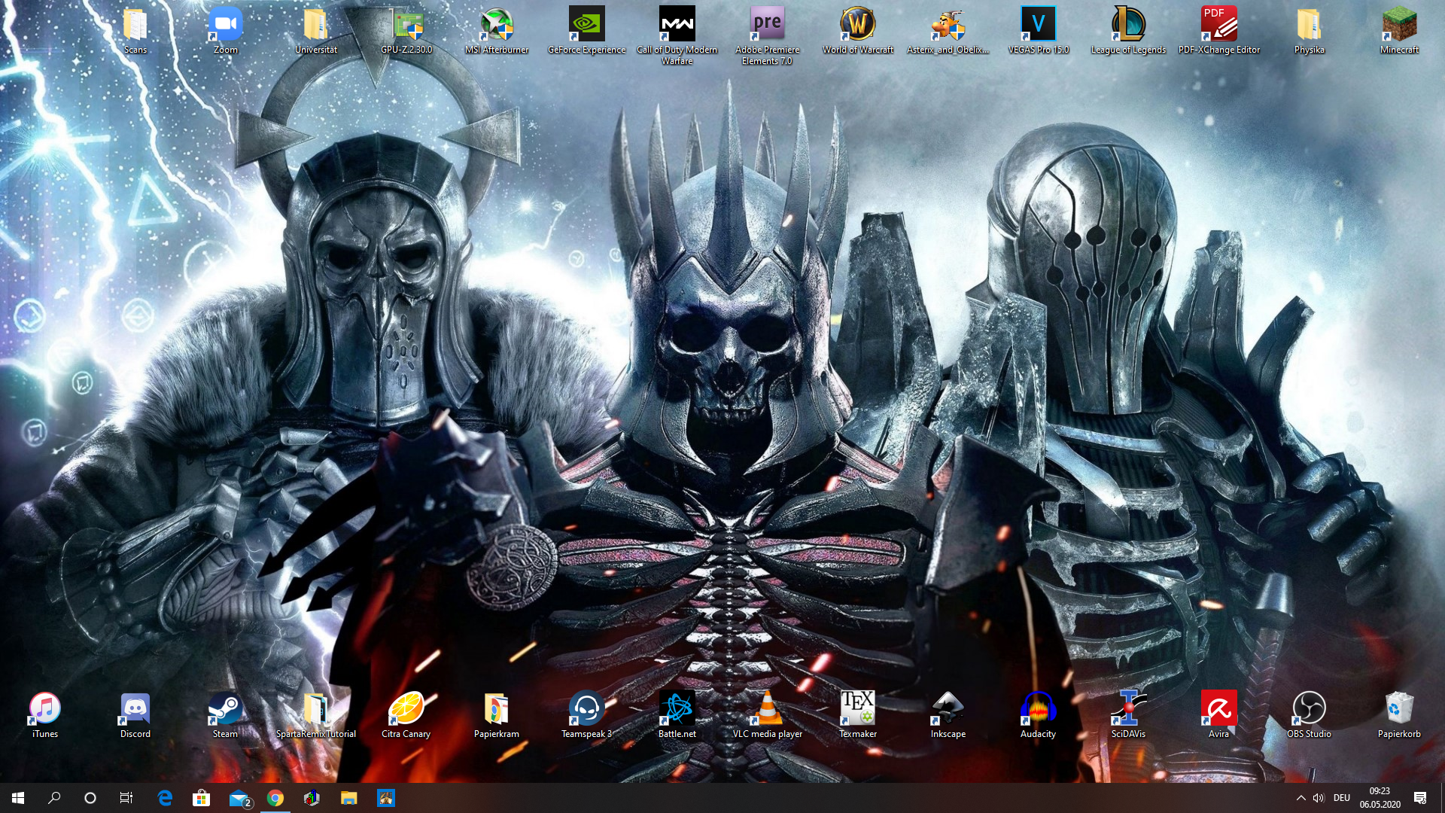Viewport: 1445px width, 813px height.
Task: Select the Papierkram folder icon
Action: (497, 715)
